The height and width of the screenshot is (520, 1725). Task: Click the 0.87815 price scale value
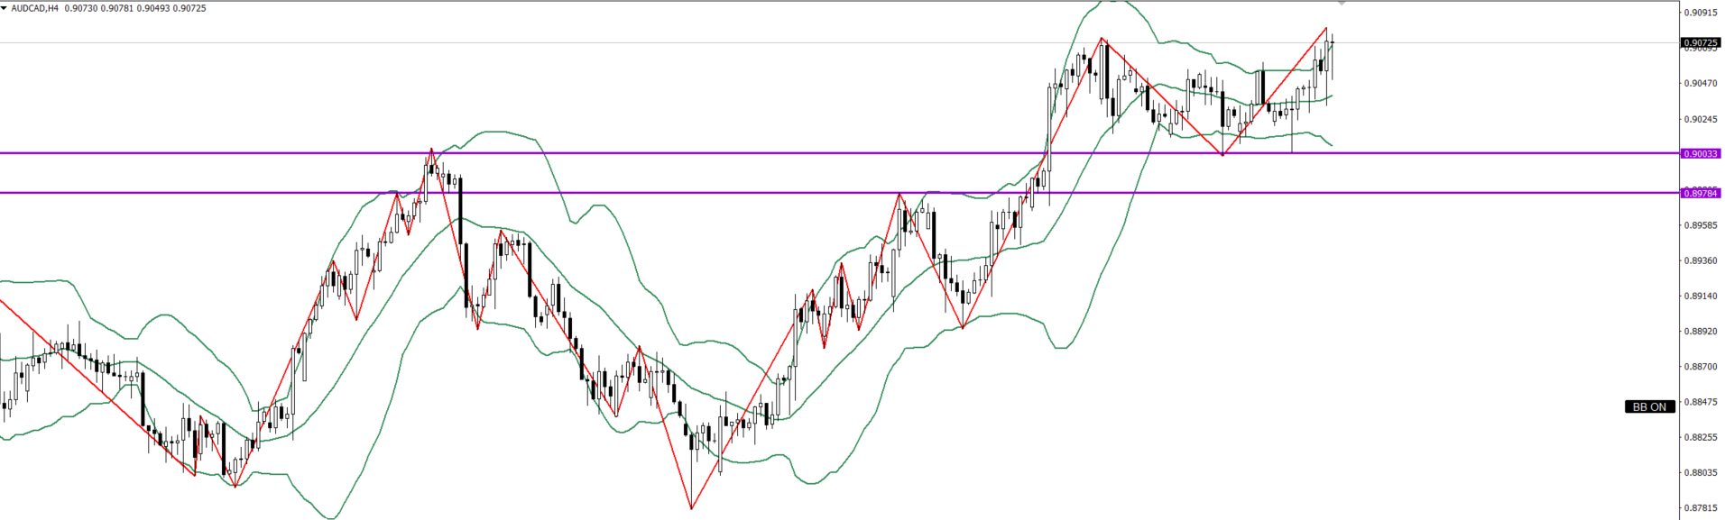tap(1700, 507)
